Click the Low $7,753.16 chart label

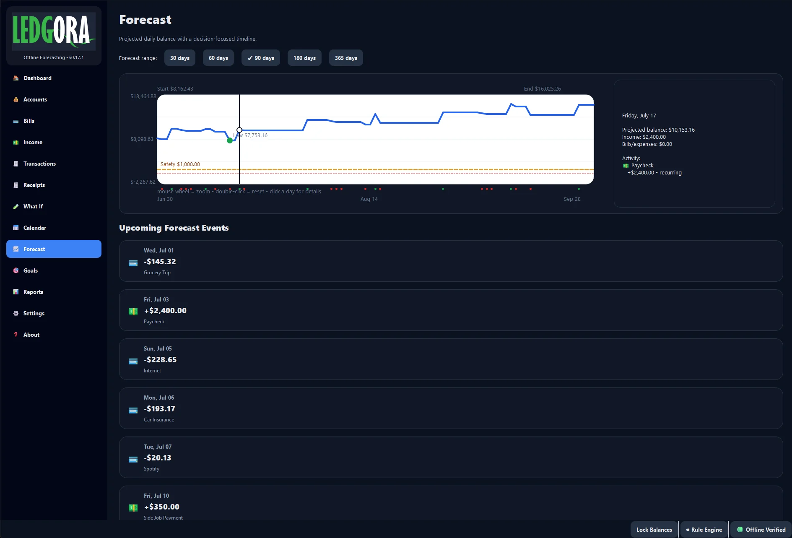250,135
